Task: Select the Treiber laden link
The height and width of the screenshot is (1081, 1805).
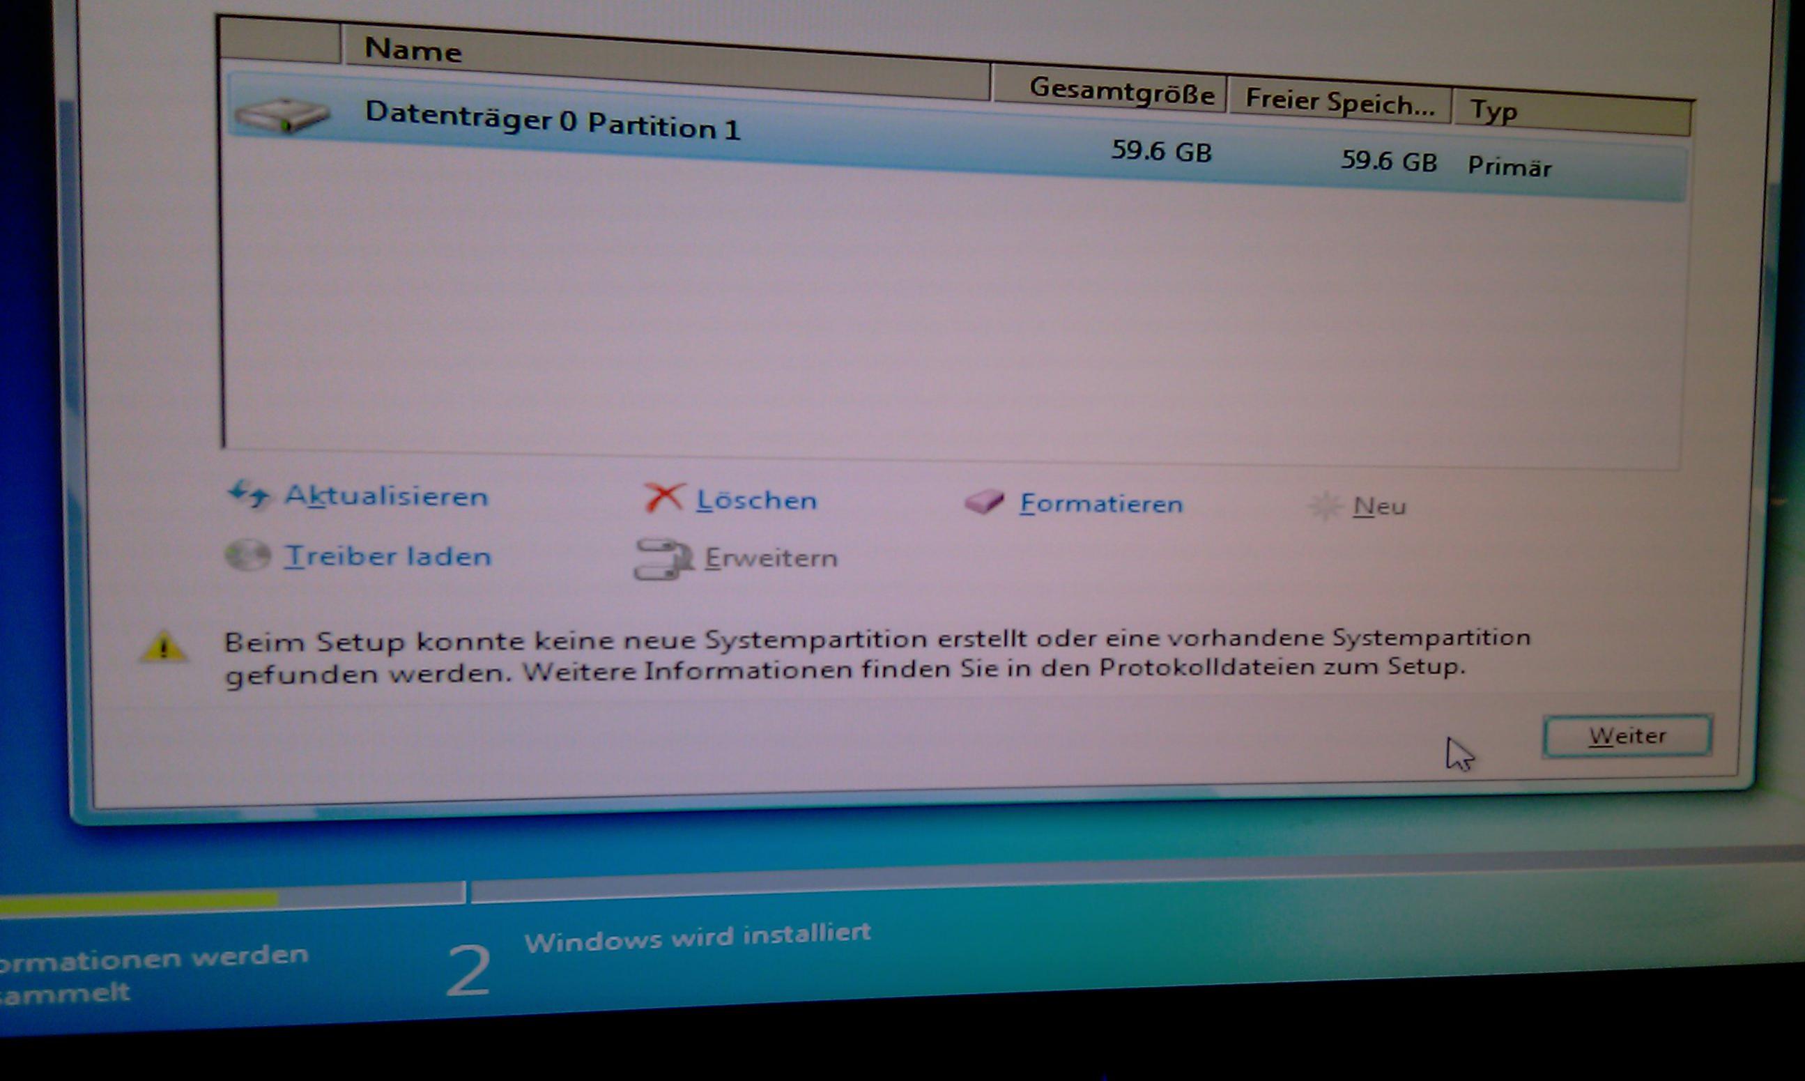Action: (387, 556)
